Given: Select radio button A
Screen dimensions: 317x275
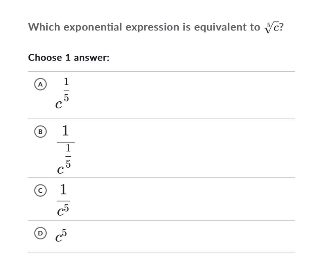Looking at the screenshot, I should point(40,84).
